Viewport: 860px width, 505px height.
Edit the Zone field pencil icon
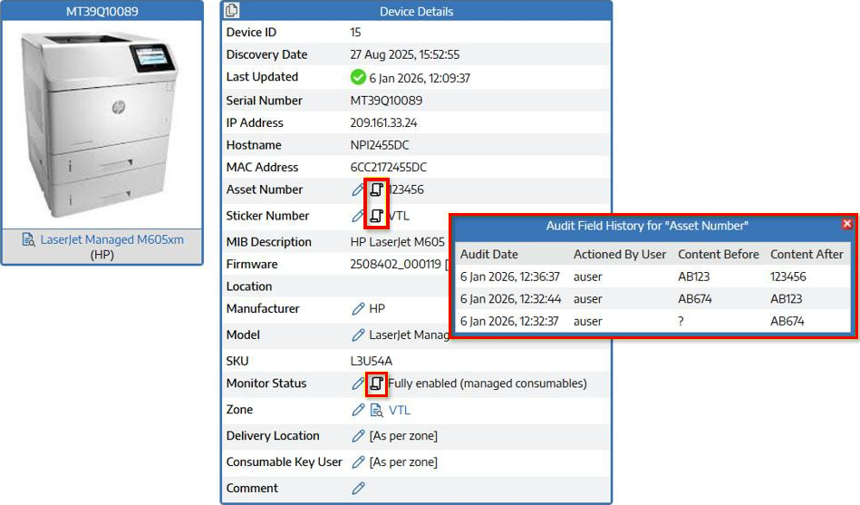(358, 410)
